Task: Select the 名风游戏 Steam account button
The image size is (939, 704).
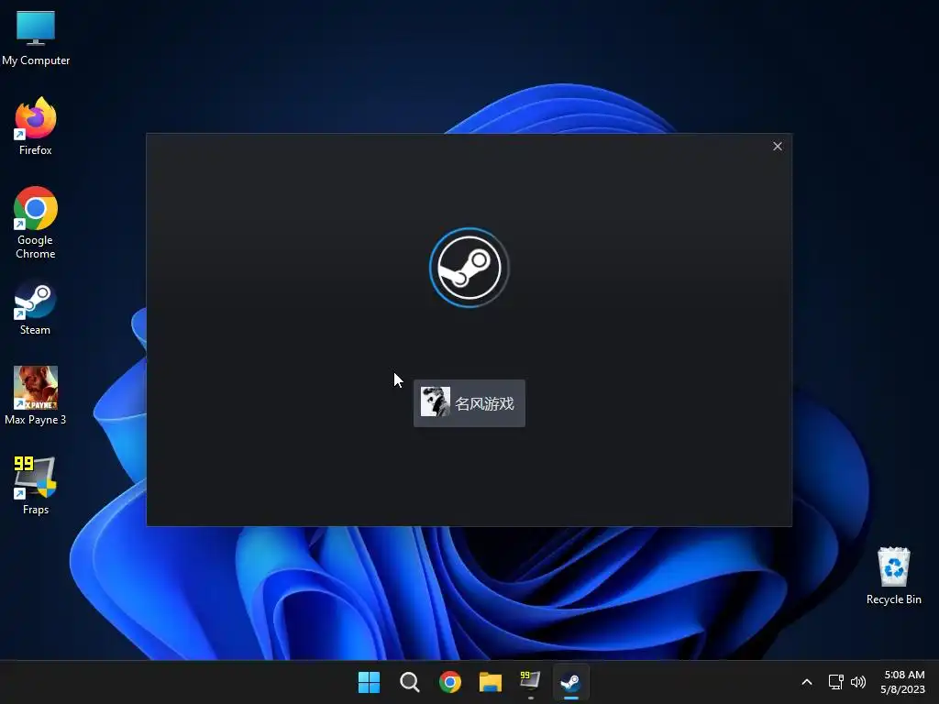Action: pyautogui.click(x=469, y=403)
